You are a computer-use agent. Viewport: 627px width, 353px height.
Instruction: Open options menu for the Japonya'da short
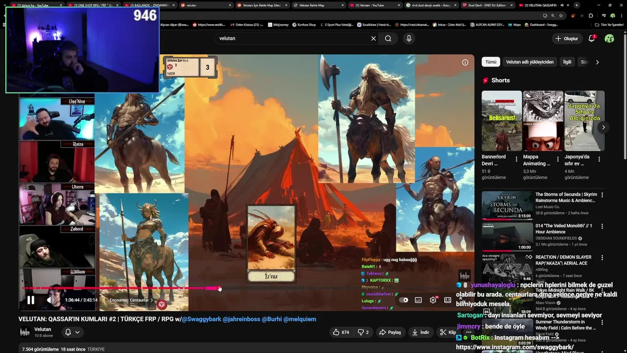(599, 159)
